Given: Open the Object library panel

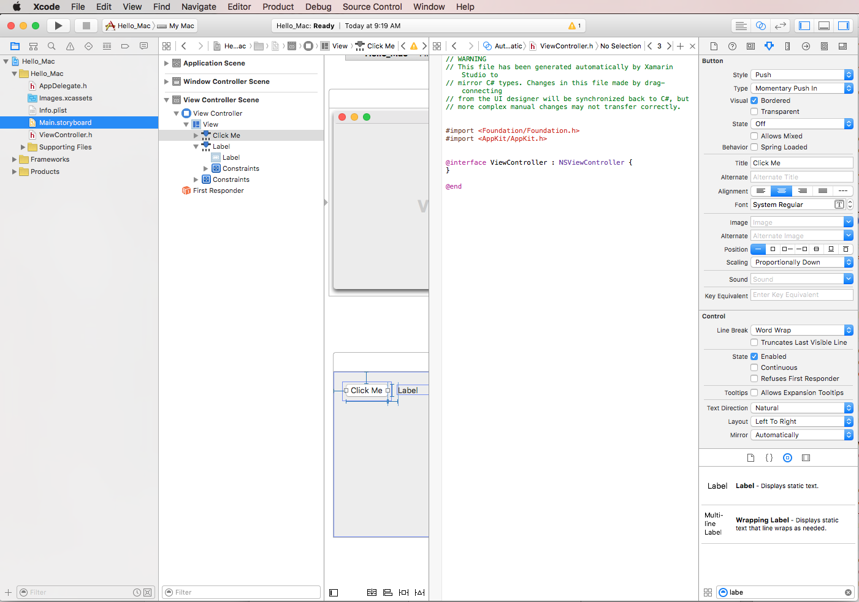Looking at the screenshot, I should point(787,457).
